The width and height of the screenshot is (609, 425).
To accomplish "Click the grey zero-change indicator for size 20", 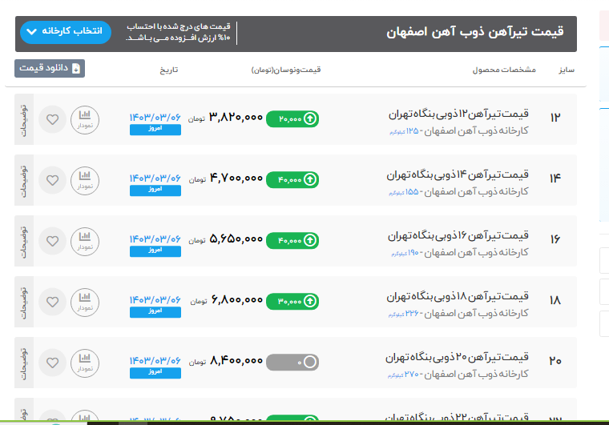I will click(x=292, y=363).
